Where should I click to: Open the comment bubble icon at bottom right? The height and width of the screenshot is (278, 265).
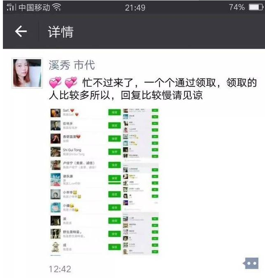point(251,263)
